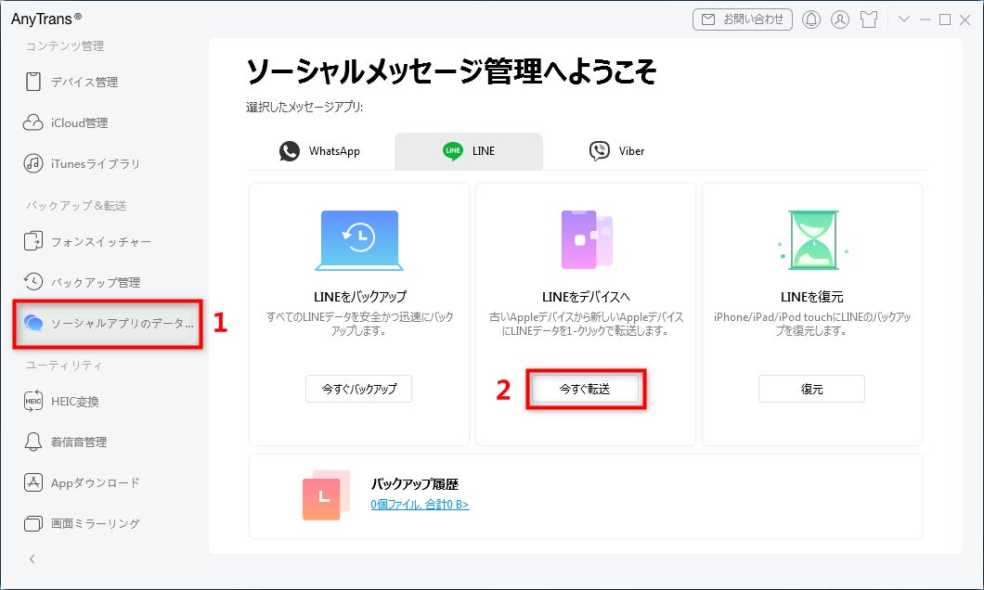
Task: Click the HEIC変換 label
Action: click(74, 402)
